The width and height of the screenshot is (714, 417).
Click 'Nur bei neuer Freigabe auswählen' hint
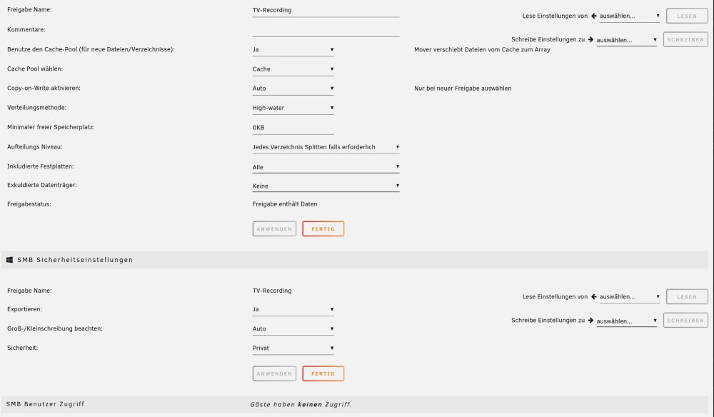(x=463, y=89)
